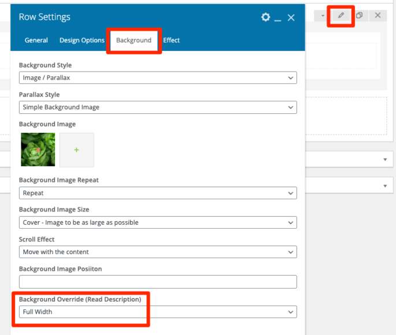
Task: Click the Background Image Position field
Action: point(158,282)
